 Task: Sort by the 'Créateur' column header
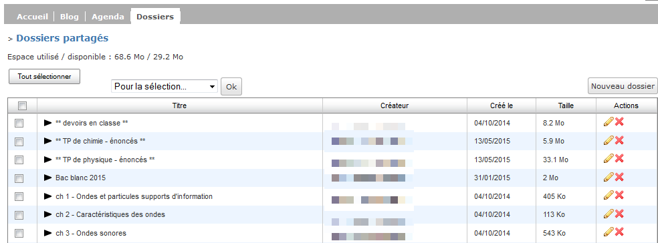click(x=395, y=105)
